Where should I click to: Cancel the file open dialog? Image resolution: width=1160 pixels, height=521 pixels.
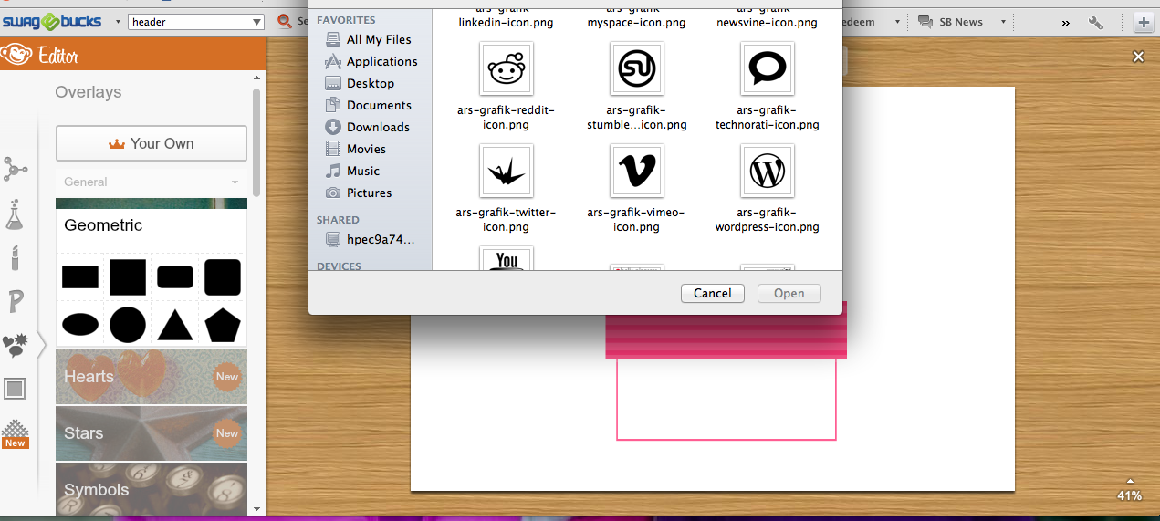(712, 293)
